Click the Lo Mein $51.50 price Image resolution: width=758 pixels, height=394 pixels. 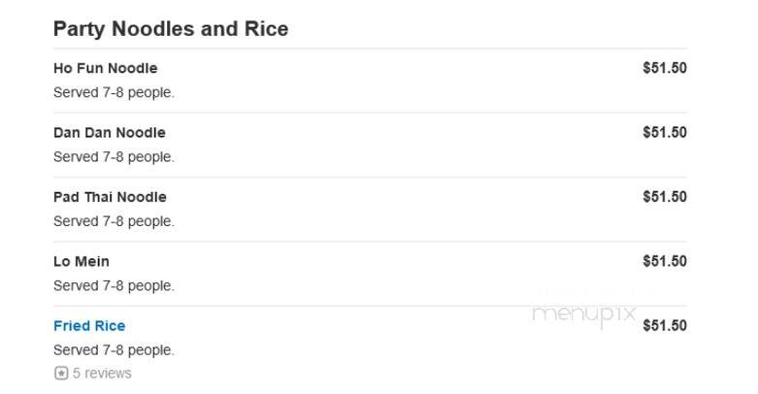[665, 262]
